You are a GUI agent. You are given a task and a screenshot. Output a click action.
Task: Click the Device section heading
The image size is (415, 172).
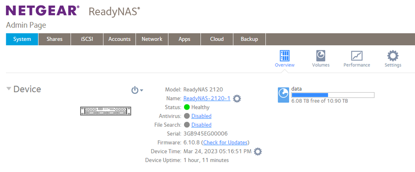point(27,89)
